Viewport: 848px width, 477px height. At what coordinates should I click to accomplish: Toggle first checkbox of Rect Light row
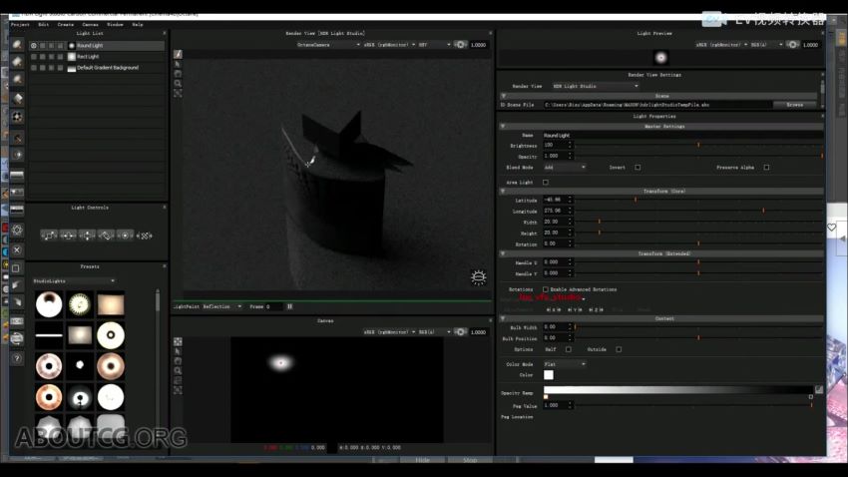(34, 57)
